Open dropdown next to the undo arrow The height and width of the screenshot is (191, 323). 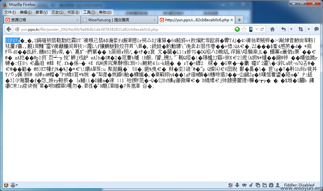click(x=291, y=29)
